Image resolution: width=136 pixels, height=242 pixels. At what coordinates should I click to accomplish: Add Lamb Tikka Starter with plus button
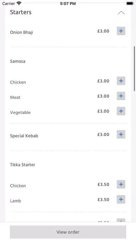(x=121, y=199)
